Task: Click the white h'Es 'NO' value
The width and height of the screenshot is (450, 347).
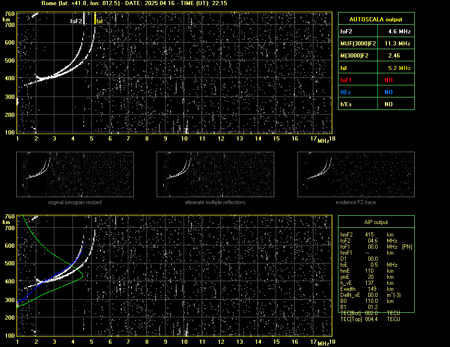Action: [389, 104]
